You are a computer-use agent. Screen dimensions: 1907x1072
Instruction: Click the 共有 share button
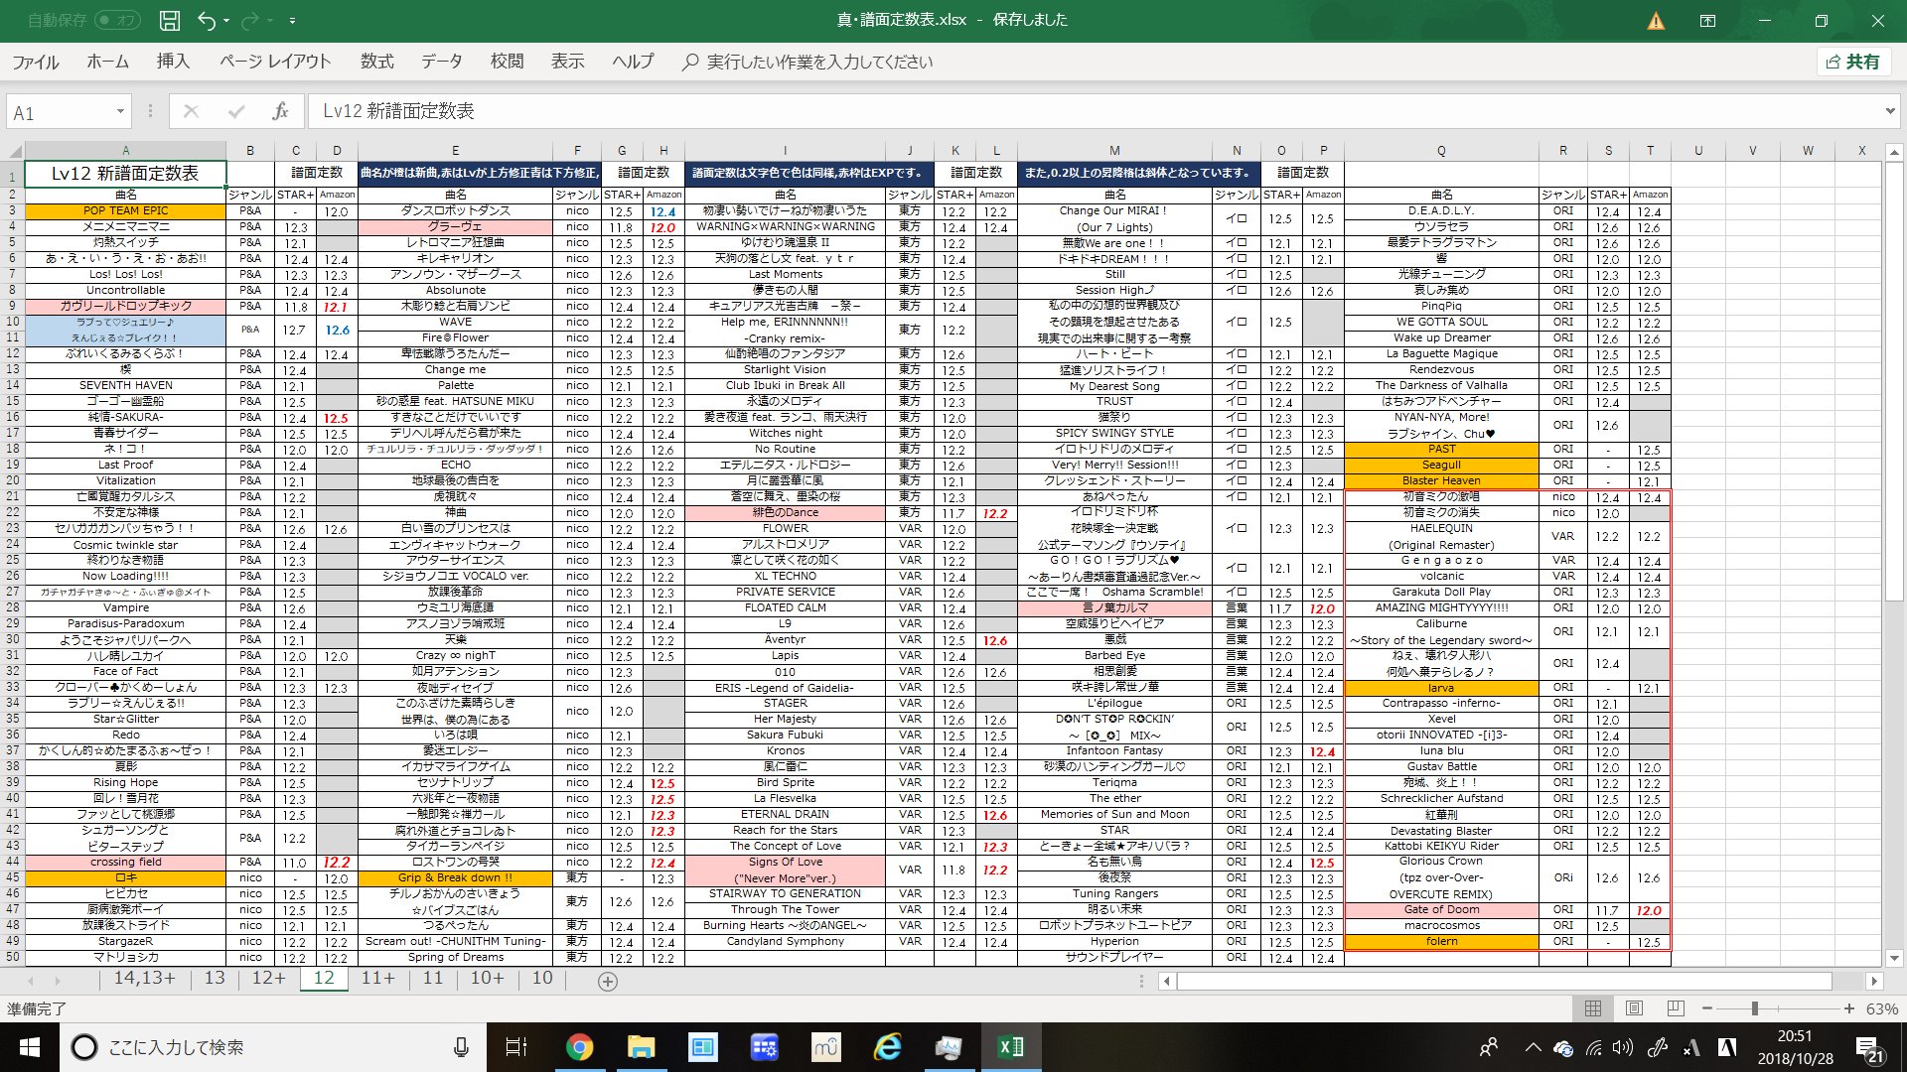coord(1853,62)
